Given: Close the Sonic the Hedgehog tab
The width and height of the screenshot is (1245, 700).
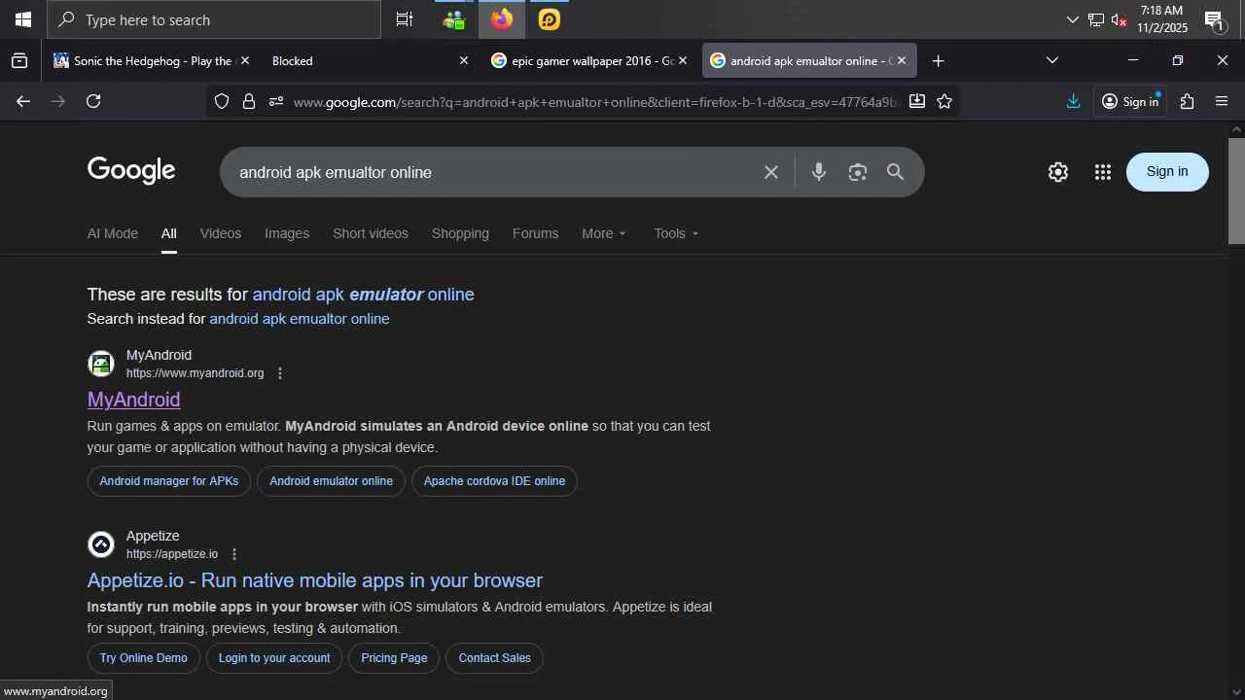Looking at the screenshot, I should [245, 60].
